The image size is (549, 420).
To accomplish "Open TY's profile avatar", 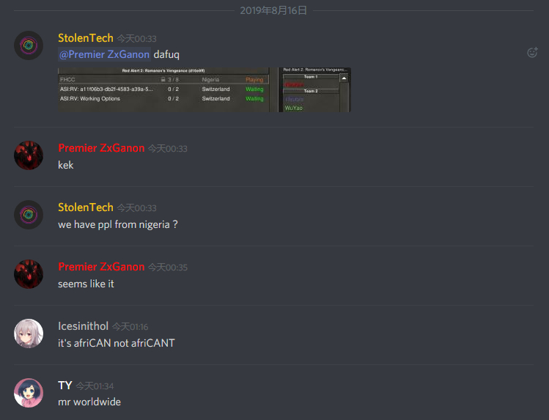I will (29, 393).
